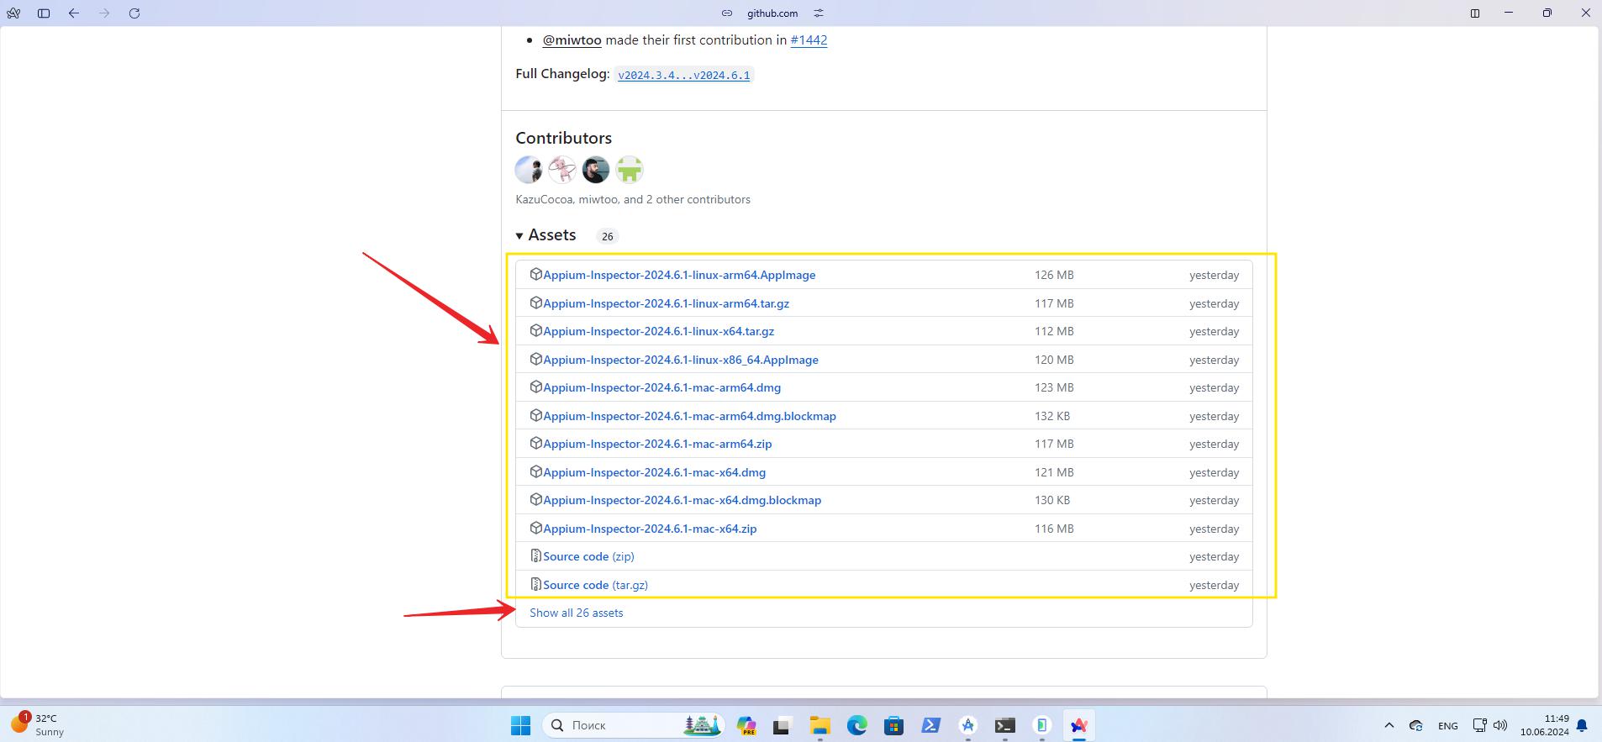
Task: Open weather widget showing 32°C Sunny
Action: (x=38, y=724)
